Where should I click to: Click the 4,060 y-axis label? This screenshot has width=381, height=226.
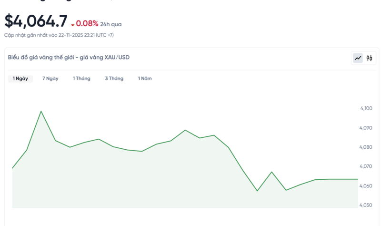(366, 185)
